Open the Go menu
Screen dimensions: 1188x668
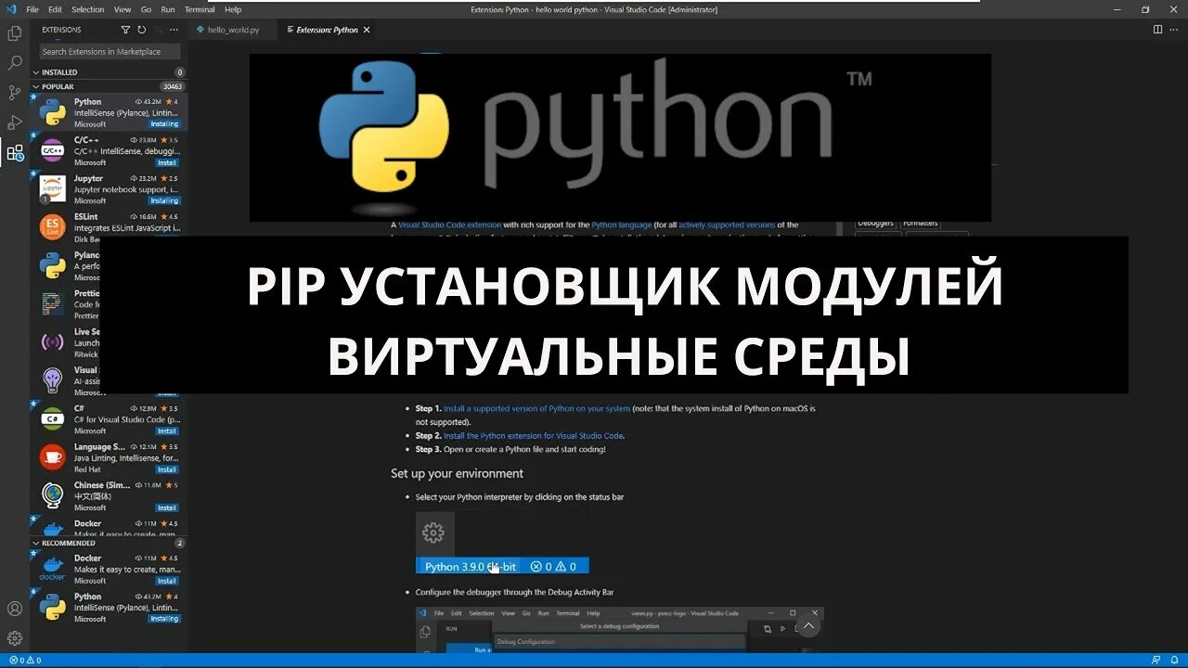click(147, 9)
